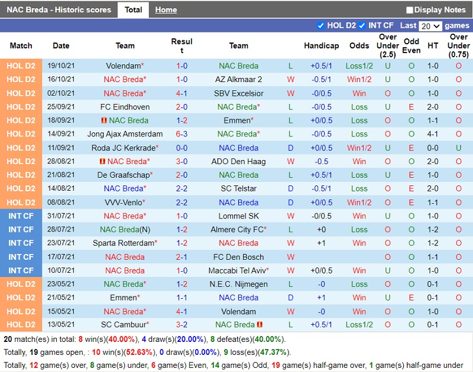Image resolution: width=473 pixels, height=372 pixels.
Task: Click the date 23/05/21
Action: pyautogui.click(x=61, y=284)
